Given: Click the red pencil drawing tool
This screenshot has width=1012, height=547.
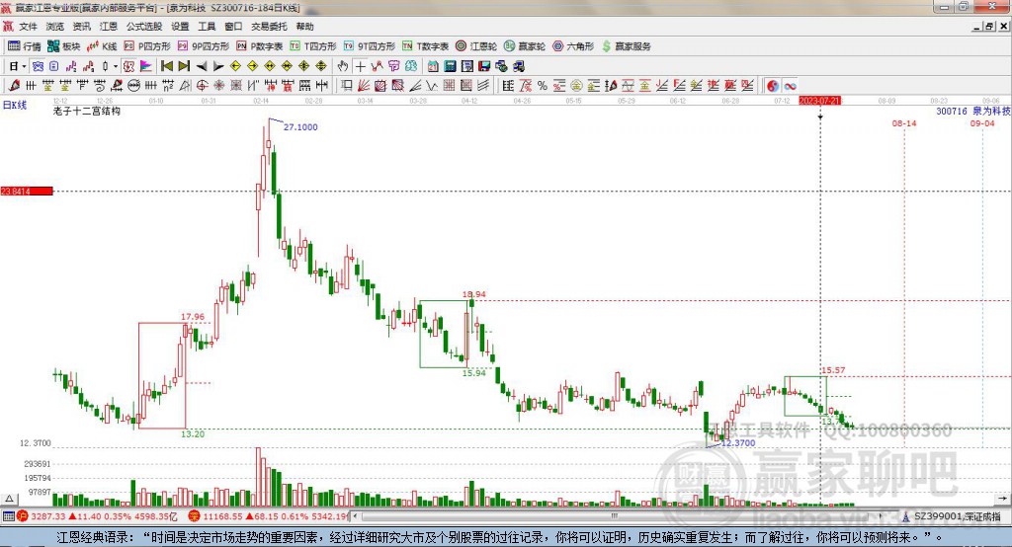Looking at the screenshot, I should [x=14, y=85].
